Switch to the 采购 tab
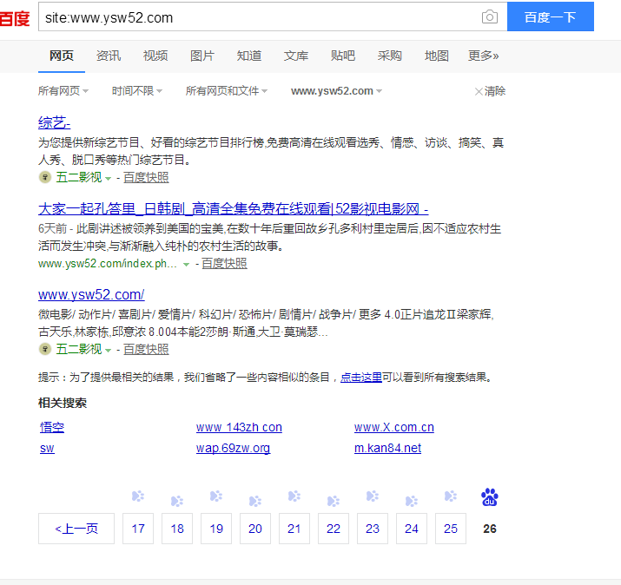 pos(390,56)
